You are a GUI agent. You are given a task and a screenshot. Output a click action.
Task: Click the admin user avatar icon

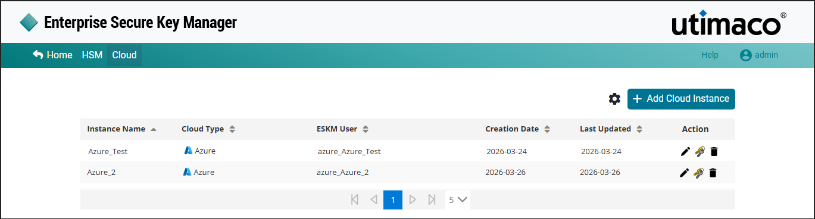[746, 55]
